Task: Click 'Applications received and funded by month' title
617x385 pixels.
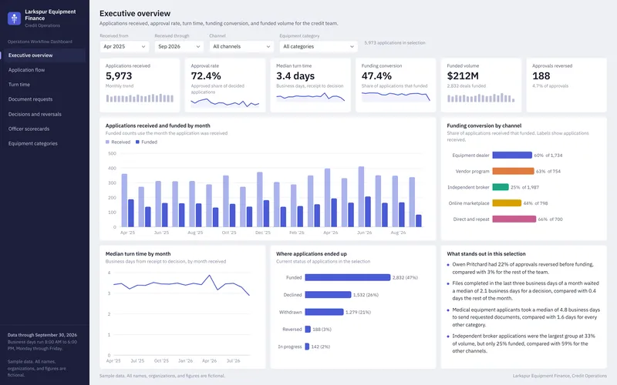Action: coord(158,126)
